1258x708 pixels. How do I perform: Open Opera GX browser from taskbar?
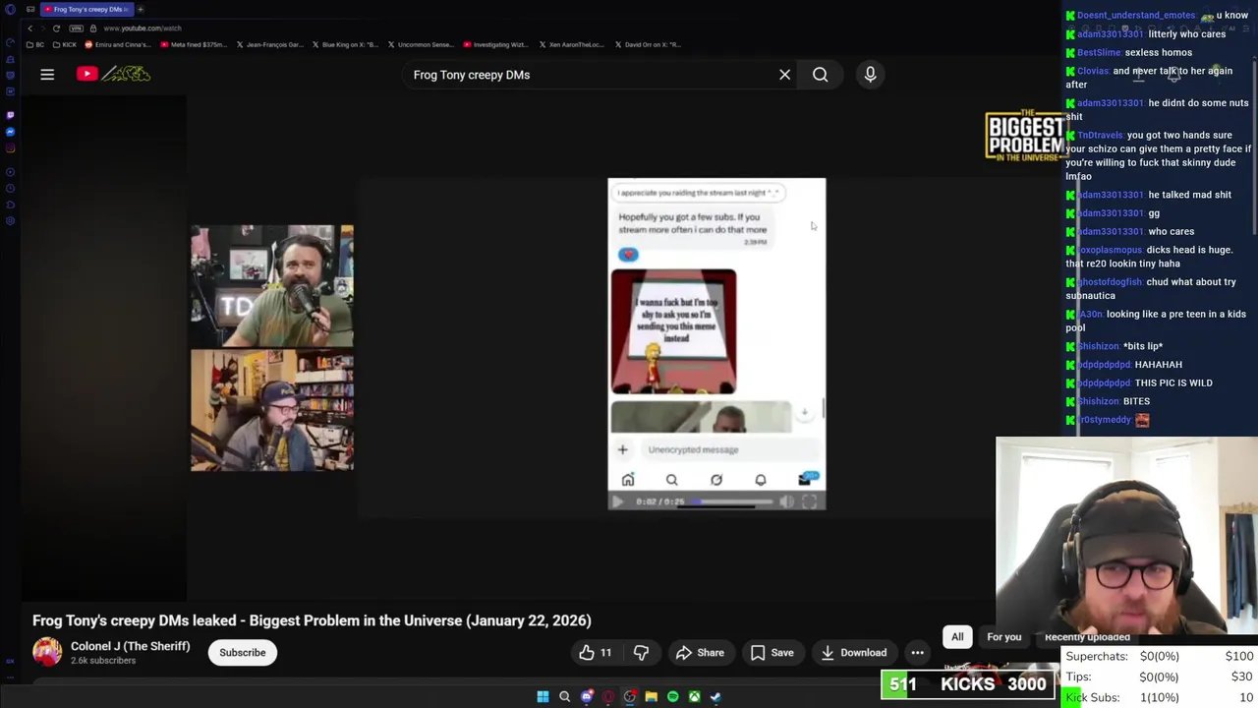pyautogui.click(x=608, y=696)
